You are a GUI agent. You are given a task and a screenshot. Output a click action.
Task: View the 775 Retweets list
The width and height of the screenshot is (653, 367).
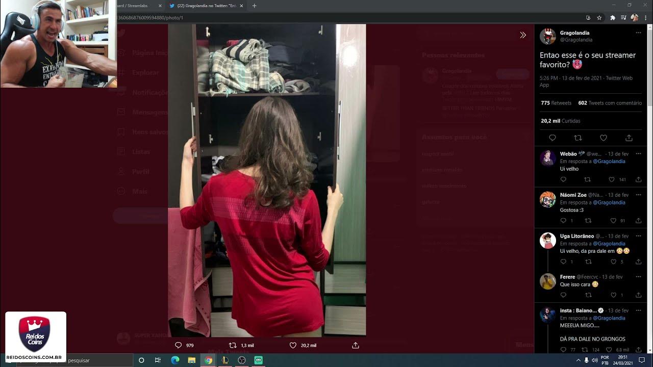[x=556, y=103]
